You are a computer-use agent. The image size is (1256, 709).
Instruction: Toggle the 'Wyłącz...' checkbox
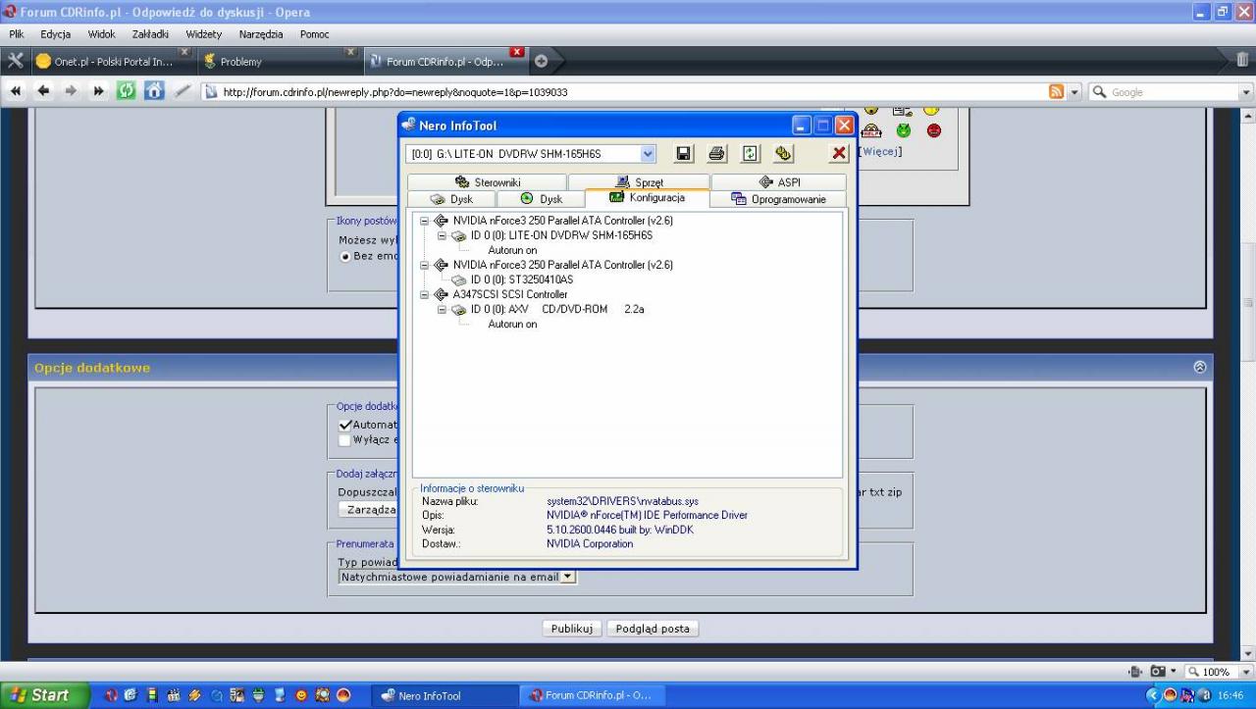pos(345,439)
